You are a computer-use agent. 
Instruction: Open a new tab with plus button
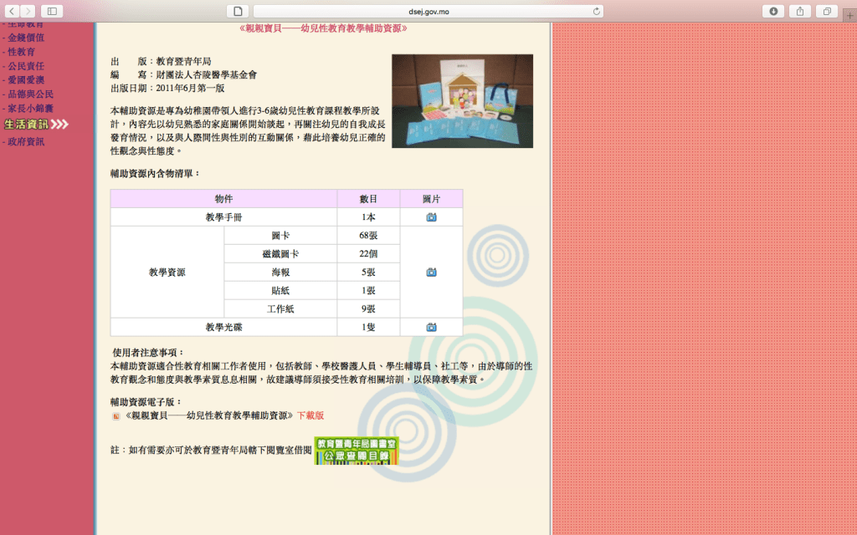tap(849, 15)
